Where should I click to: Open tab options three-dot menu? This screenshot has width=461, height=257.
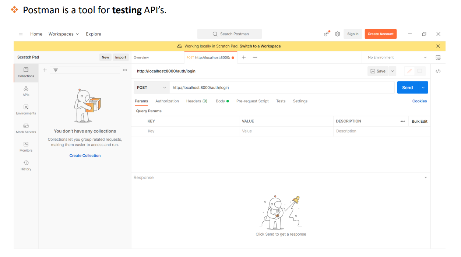255,57
